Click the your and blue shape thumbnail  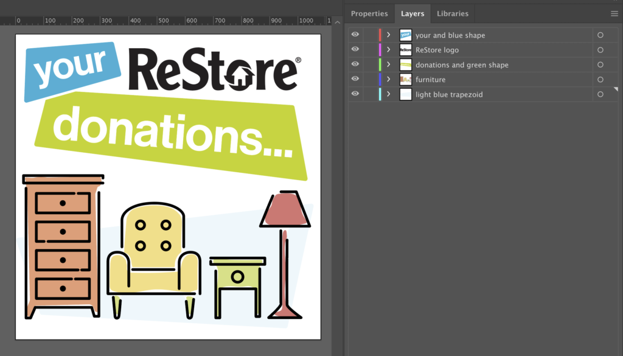tap(405, 35)
